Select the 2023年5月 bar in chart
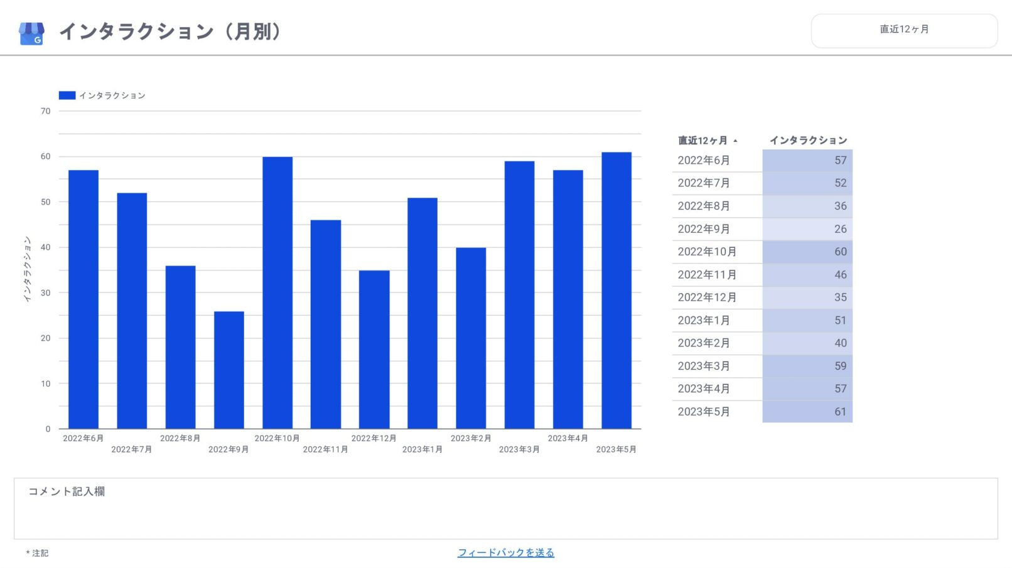This screenshot has width=1012, height=568. [616, 291]
